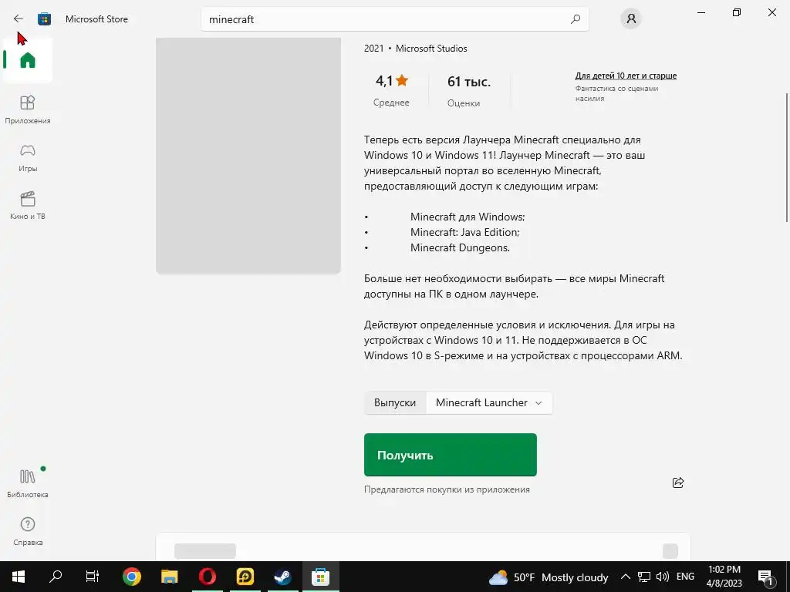Click the 'Minecraft Dungeons.' bullet text
Viewport: 790px width, 592px height.
tap(460, 247)
